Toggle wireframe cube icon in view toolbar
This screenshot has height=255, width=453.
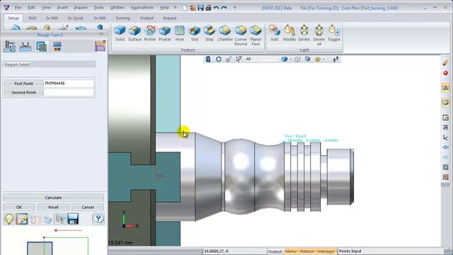pos(297,59)
